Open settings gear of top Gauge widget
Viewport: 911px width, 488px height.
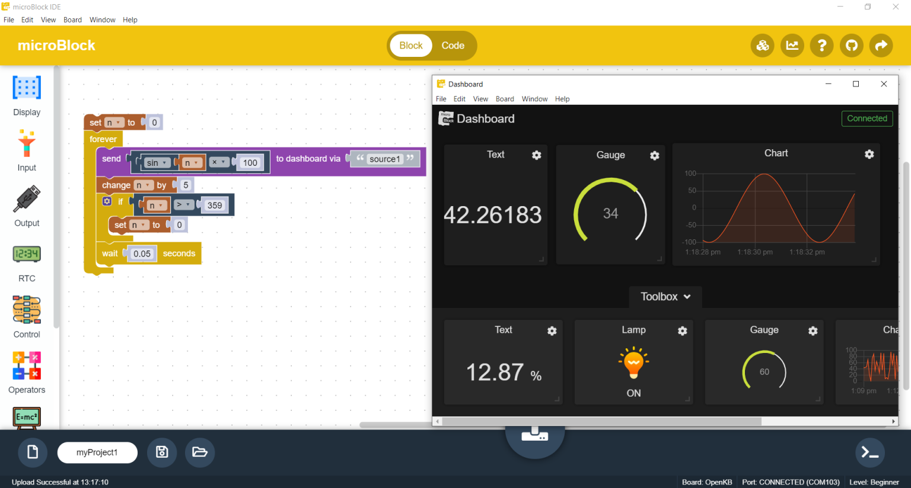[x=655, y=155]
